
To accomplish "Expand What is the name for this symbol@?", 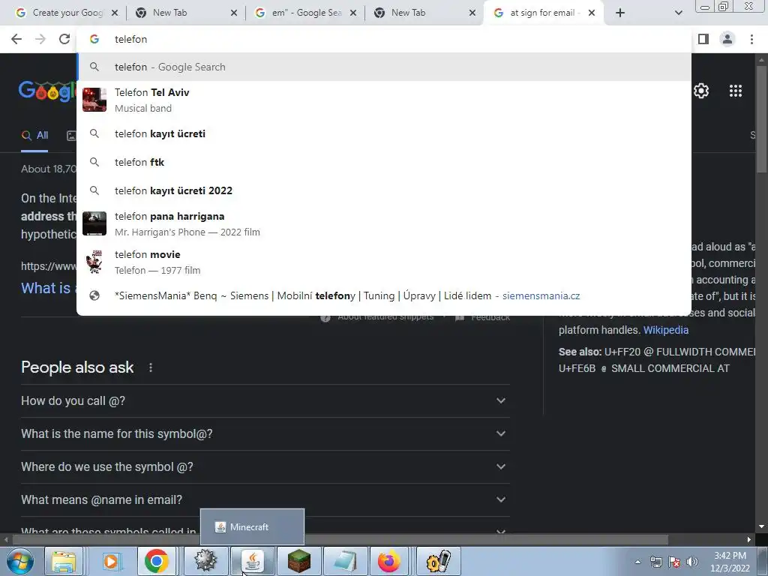I will [265, 433].
